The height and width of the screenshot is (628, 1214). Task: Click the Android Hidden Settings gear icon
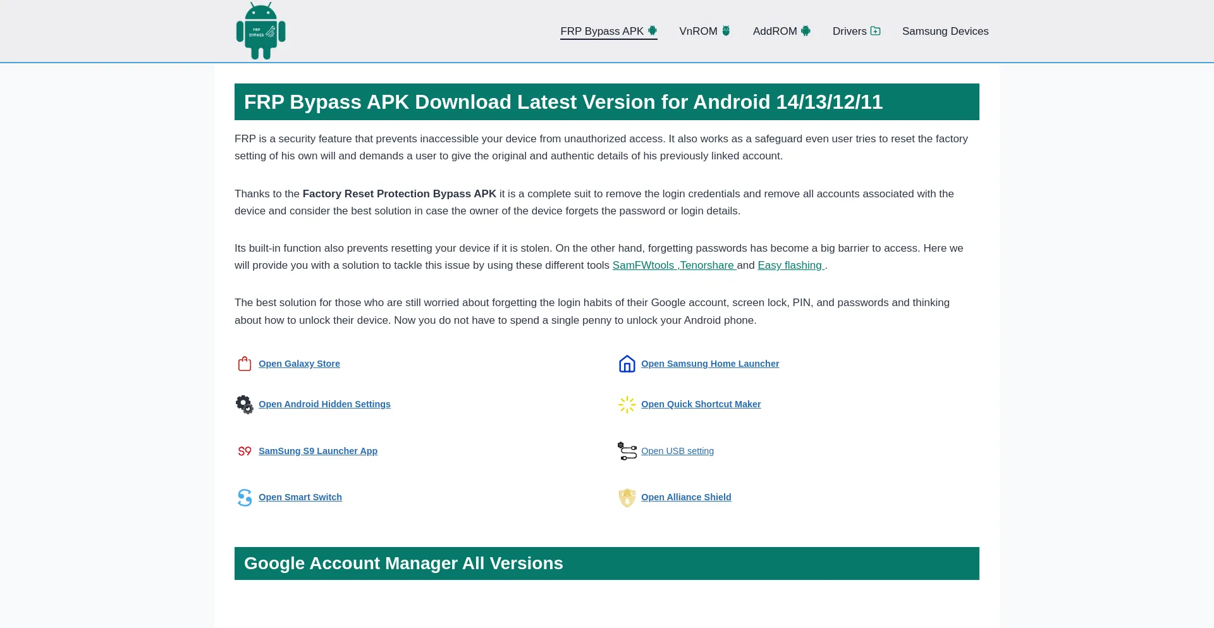245,404
